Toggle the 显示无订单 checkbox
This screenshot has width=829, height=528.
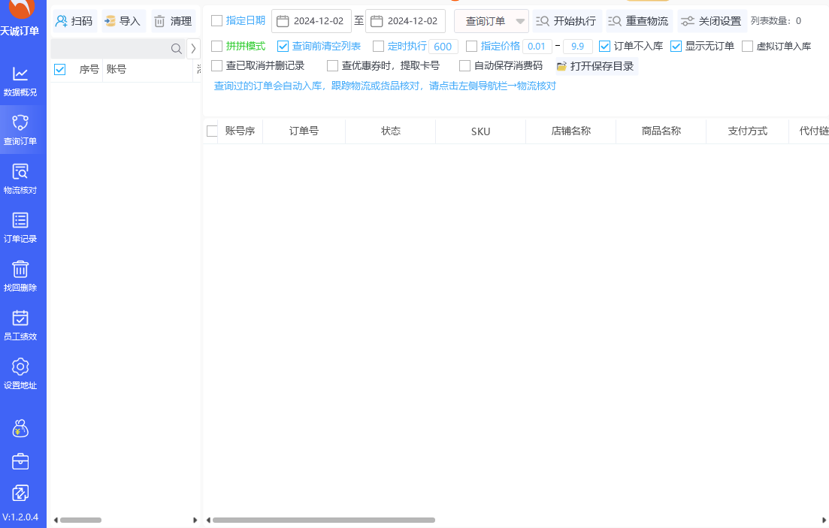pos(676,47)
